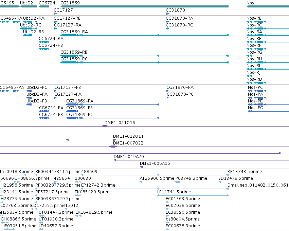
Task: Select clone DME1-006A16 label
Action: [155, 163]
